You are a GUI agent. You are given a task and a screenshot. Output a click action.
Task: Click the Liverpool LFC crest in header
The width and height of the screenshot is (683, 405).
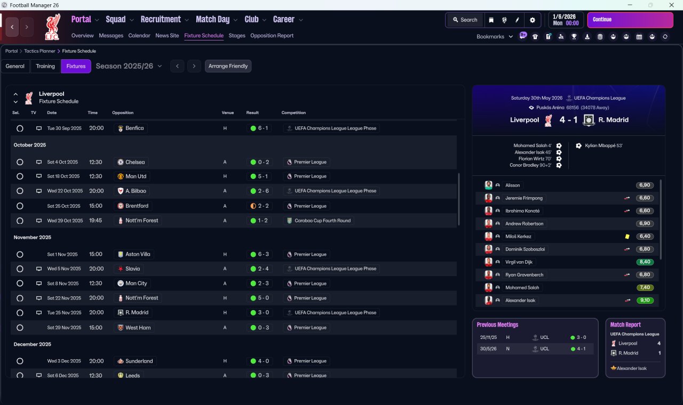tap(53, 27)
